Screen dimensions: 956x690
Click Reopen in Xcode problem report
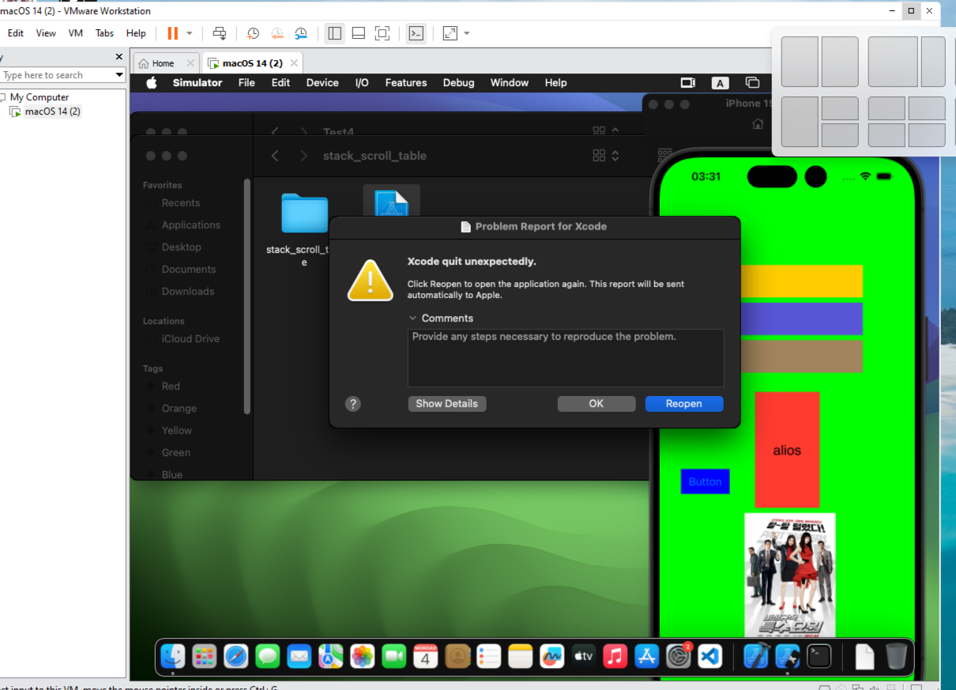point(684,404)
